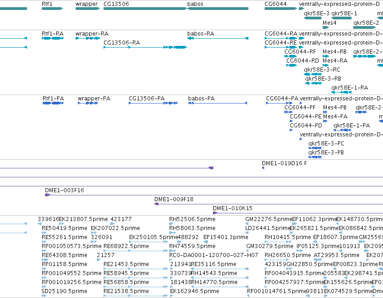Image resolution: width=383 pixels, height=298 pixels.
Task: Select the wrapper-PA protein feature
Action: pos(88,103)
